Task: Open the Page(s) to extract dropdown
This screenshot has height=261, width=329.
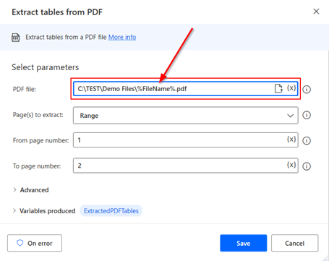Action: [186, 116]
